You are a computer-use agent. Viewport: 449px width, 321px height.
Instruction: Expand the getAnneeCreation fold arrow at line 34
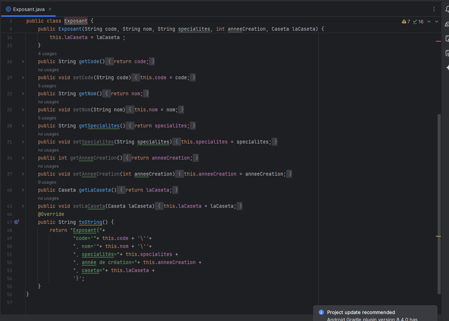tap(23, 158)
